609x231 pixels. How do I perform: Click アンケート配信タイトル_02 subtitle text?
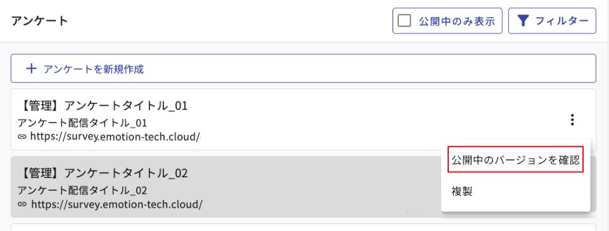tap(83, 191)
